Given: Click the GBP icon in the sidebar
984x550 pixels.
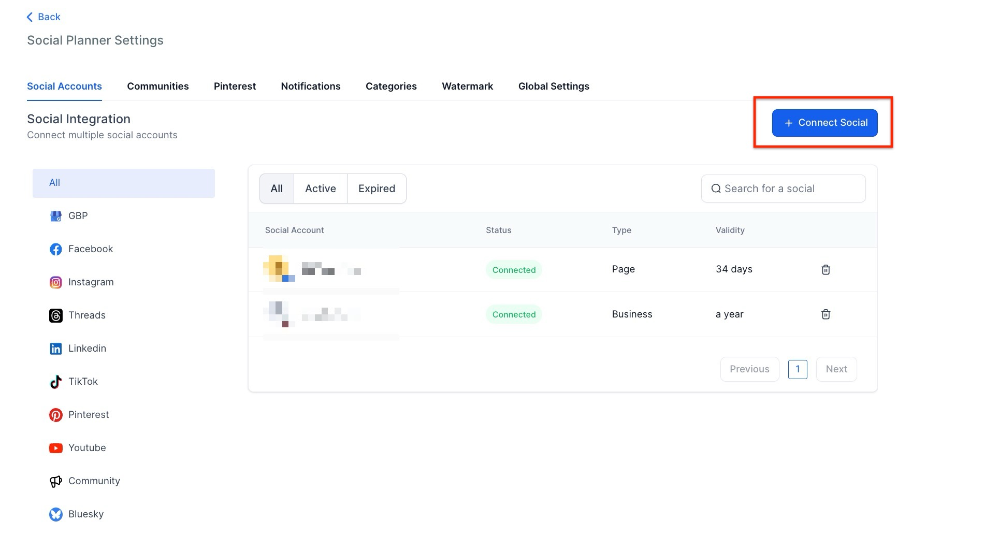Looking at the screenshot, I should pos(55,216).
